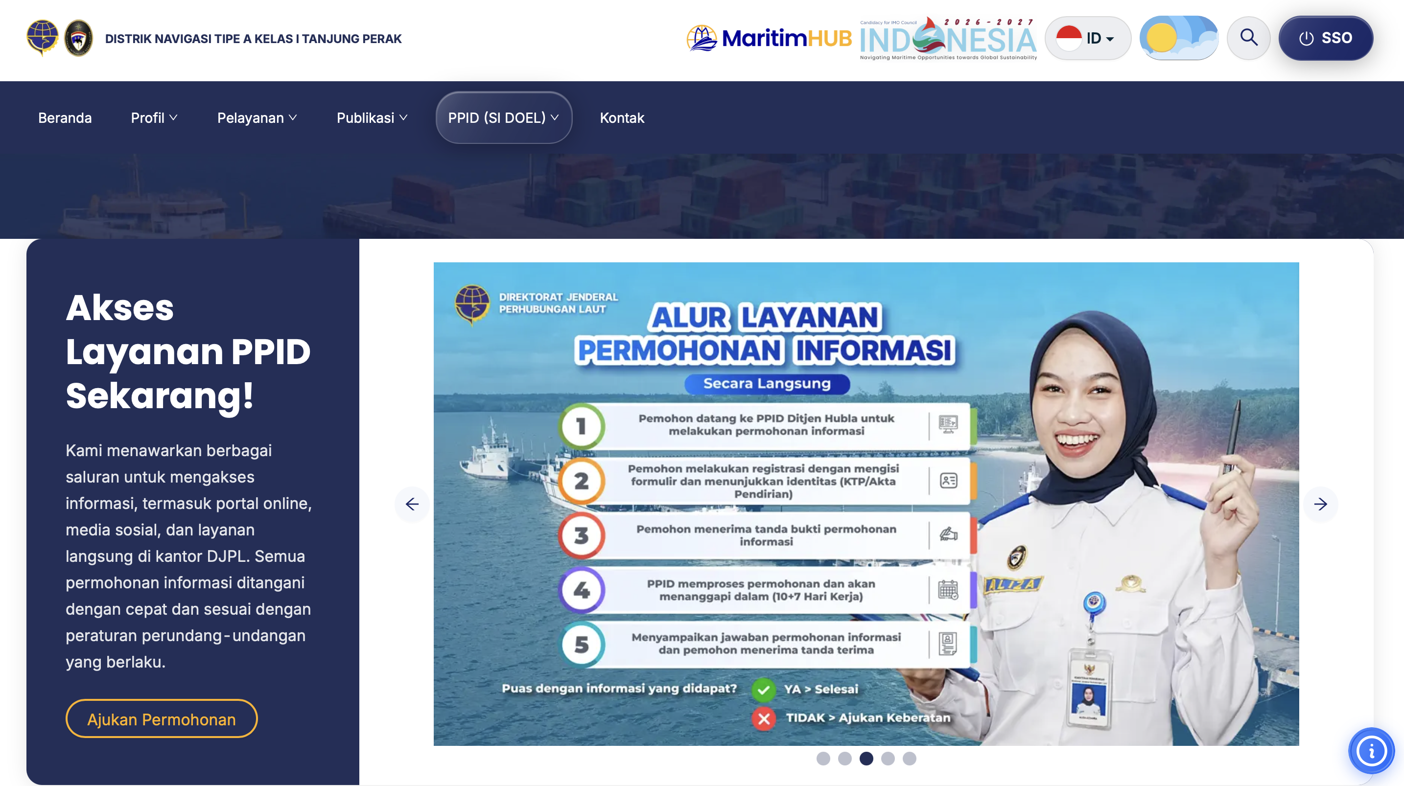Expand the Pelayanan menu

point(257,118)
